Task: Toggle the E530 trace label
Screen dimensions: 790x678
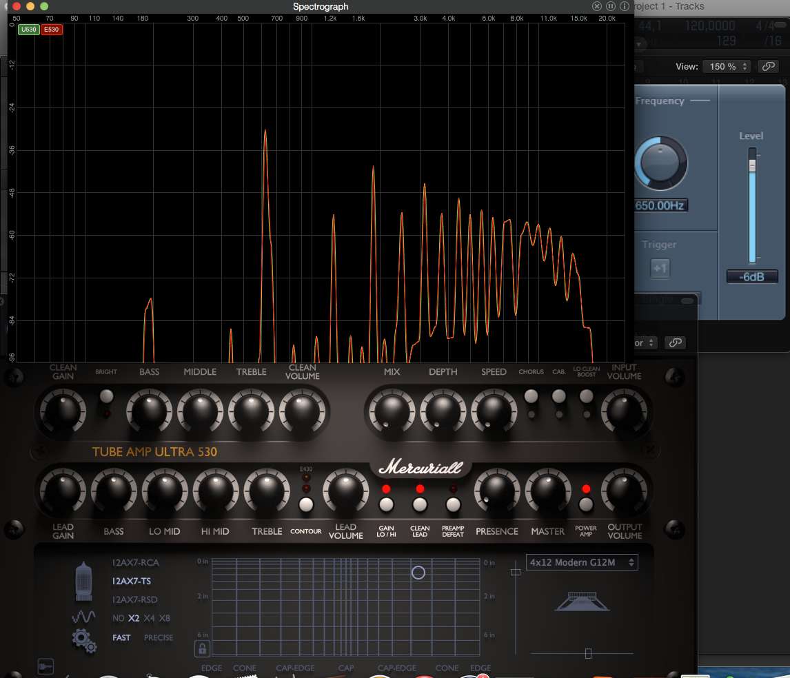Action: pos(52,29)
